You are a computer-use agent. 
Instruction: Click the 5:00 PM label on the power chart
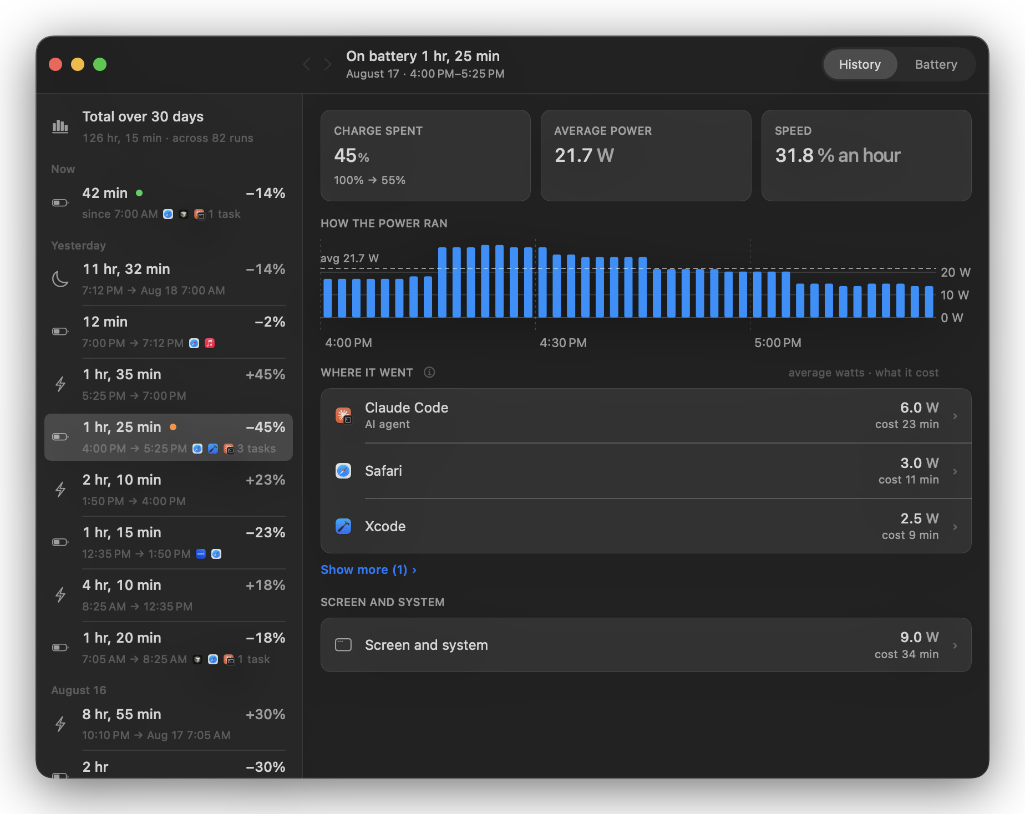coord(778,343)
